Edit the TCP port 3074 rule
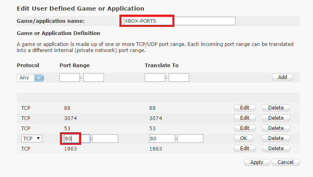 [x=245, y=118]
